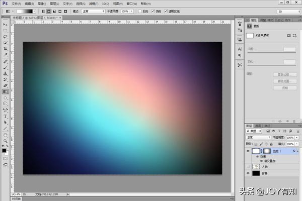Screen dimensions: 302x201
Task: Open the gradient mode 正常 dropdown
Action: click(93, 11)
